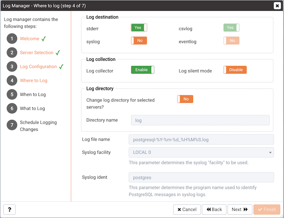Click the Log silent mode label
Image resolution: width=284 pixels, height=218 pixels.
click(x=195, y=71)
